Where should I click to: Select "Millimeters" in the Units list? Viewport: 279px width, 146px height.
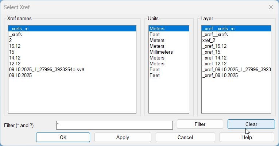pos(161,52)
